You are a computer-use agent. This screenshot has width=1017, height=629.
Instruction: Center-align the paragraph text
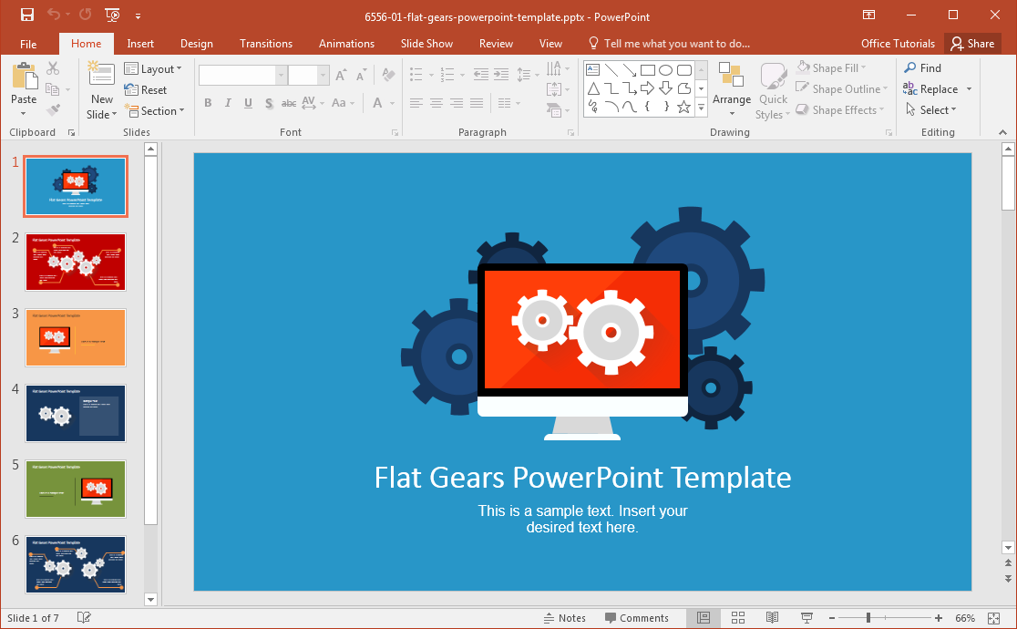click(x=436, y=102)
